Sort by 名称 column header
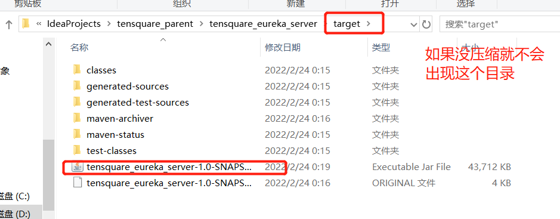The height and width of the screenshot is (219, 560). (79, 47)
